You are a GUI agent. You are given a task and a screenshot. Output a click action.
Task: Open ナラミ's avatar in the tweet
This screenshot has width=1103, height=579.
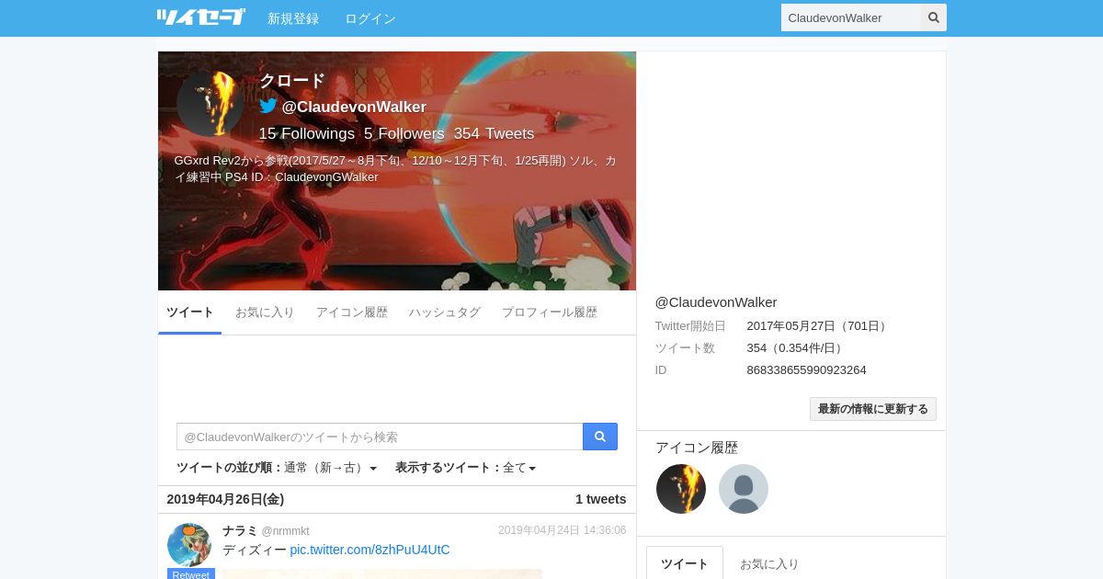click(x=189, y=545)
